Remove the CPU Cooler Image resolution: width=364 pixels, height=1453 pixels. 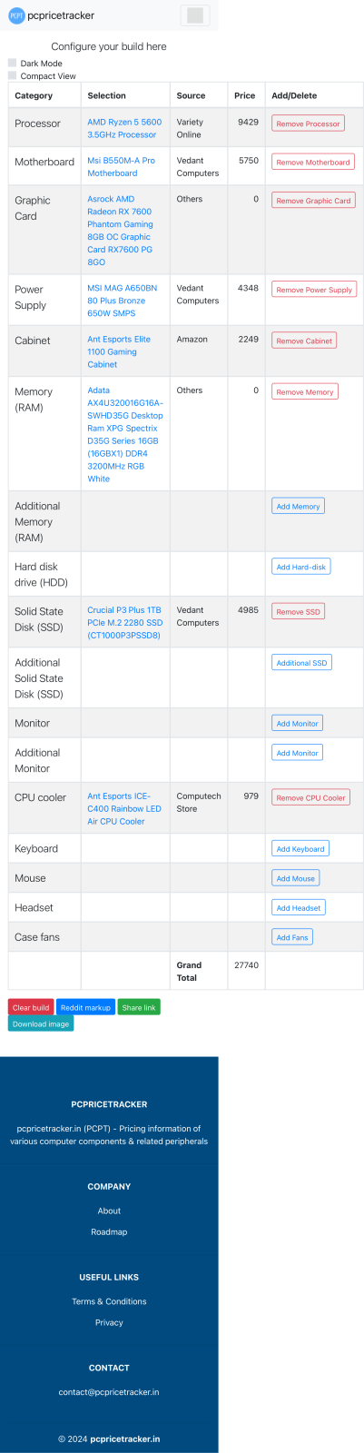310,797
